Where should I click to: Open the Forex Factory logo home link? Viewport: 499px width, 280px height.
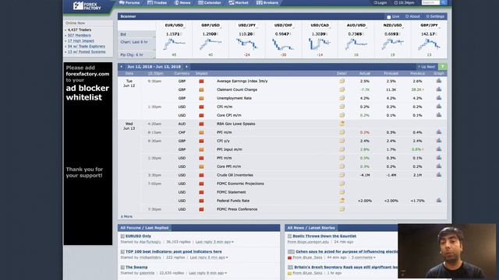pos(87,5)
